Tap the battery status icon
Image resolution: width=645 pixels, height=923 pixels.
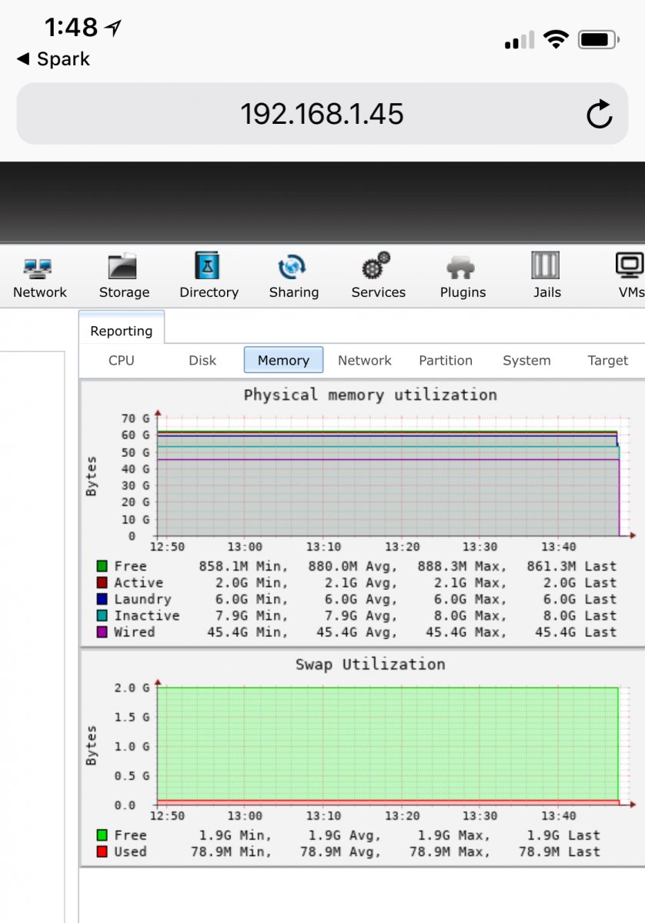pyautogui.click(x=600, y=39)
